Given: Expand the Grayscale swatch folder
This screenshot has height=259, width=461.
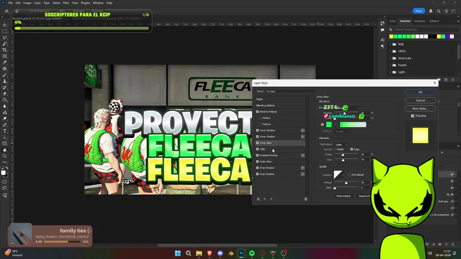Looking at the screenshot, I should 390,58.
